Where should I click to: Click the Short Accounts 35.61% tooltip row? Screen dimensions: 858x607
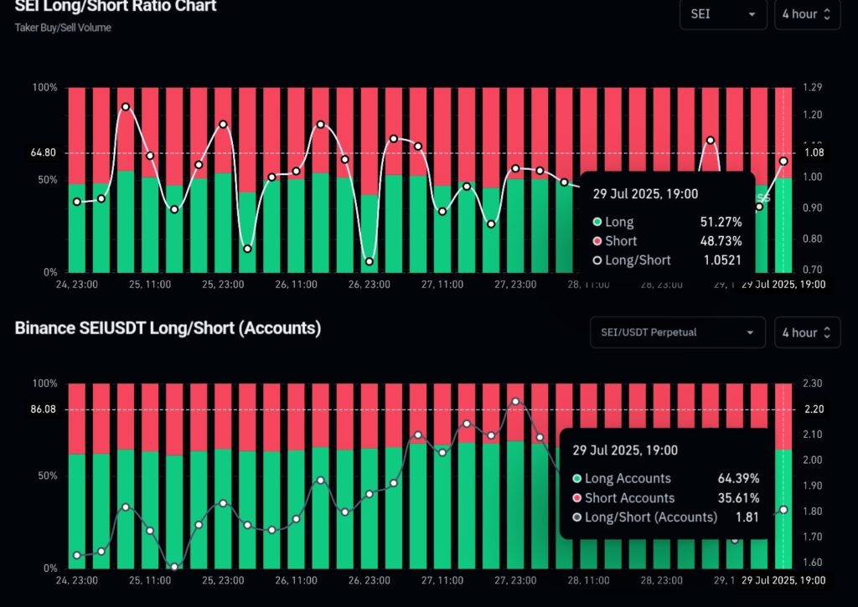point(665,498)
